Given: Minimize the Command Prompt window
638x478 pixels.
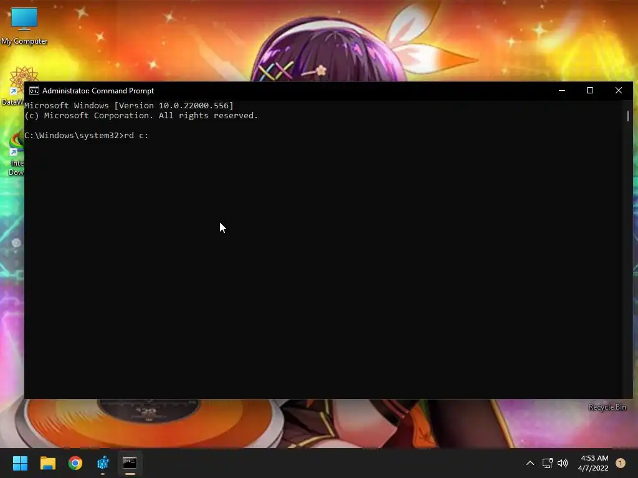Looking at the screenshot, I should 562,91.
